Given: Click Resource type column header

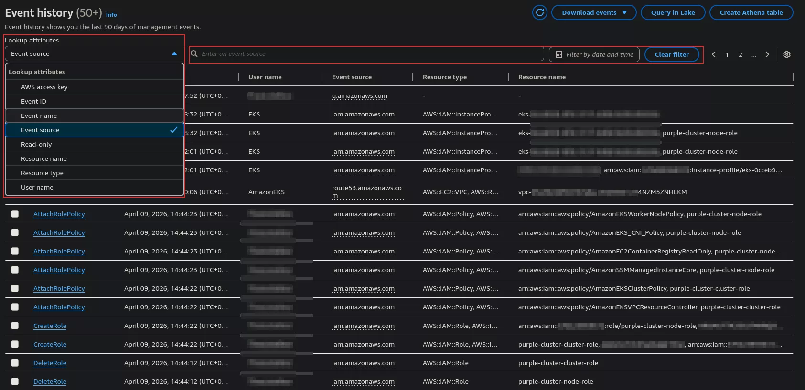Looking at the screenshot, I should [x=445, y=77].
